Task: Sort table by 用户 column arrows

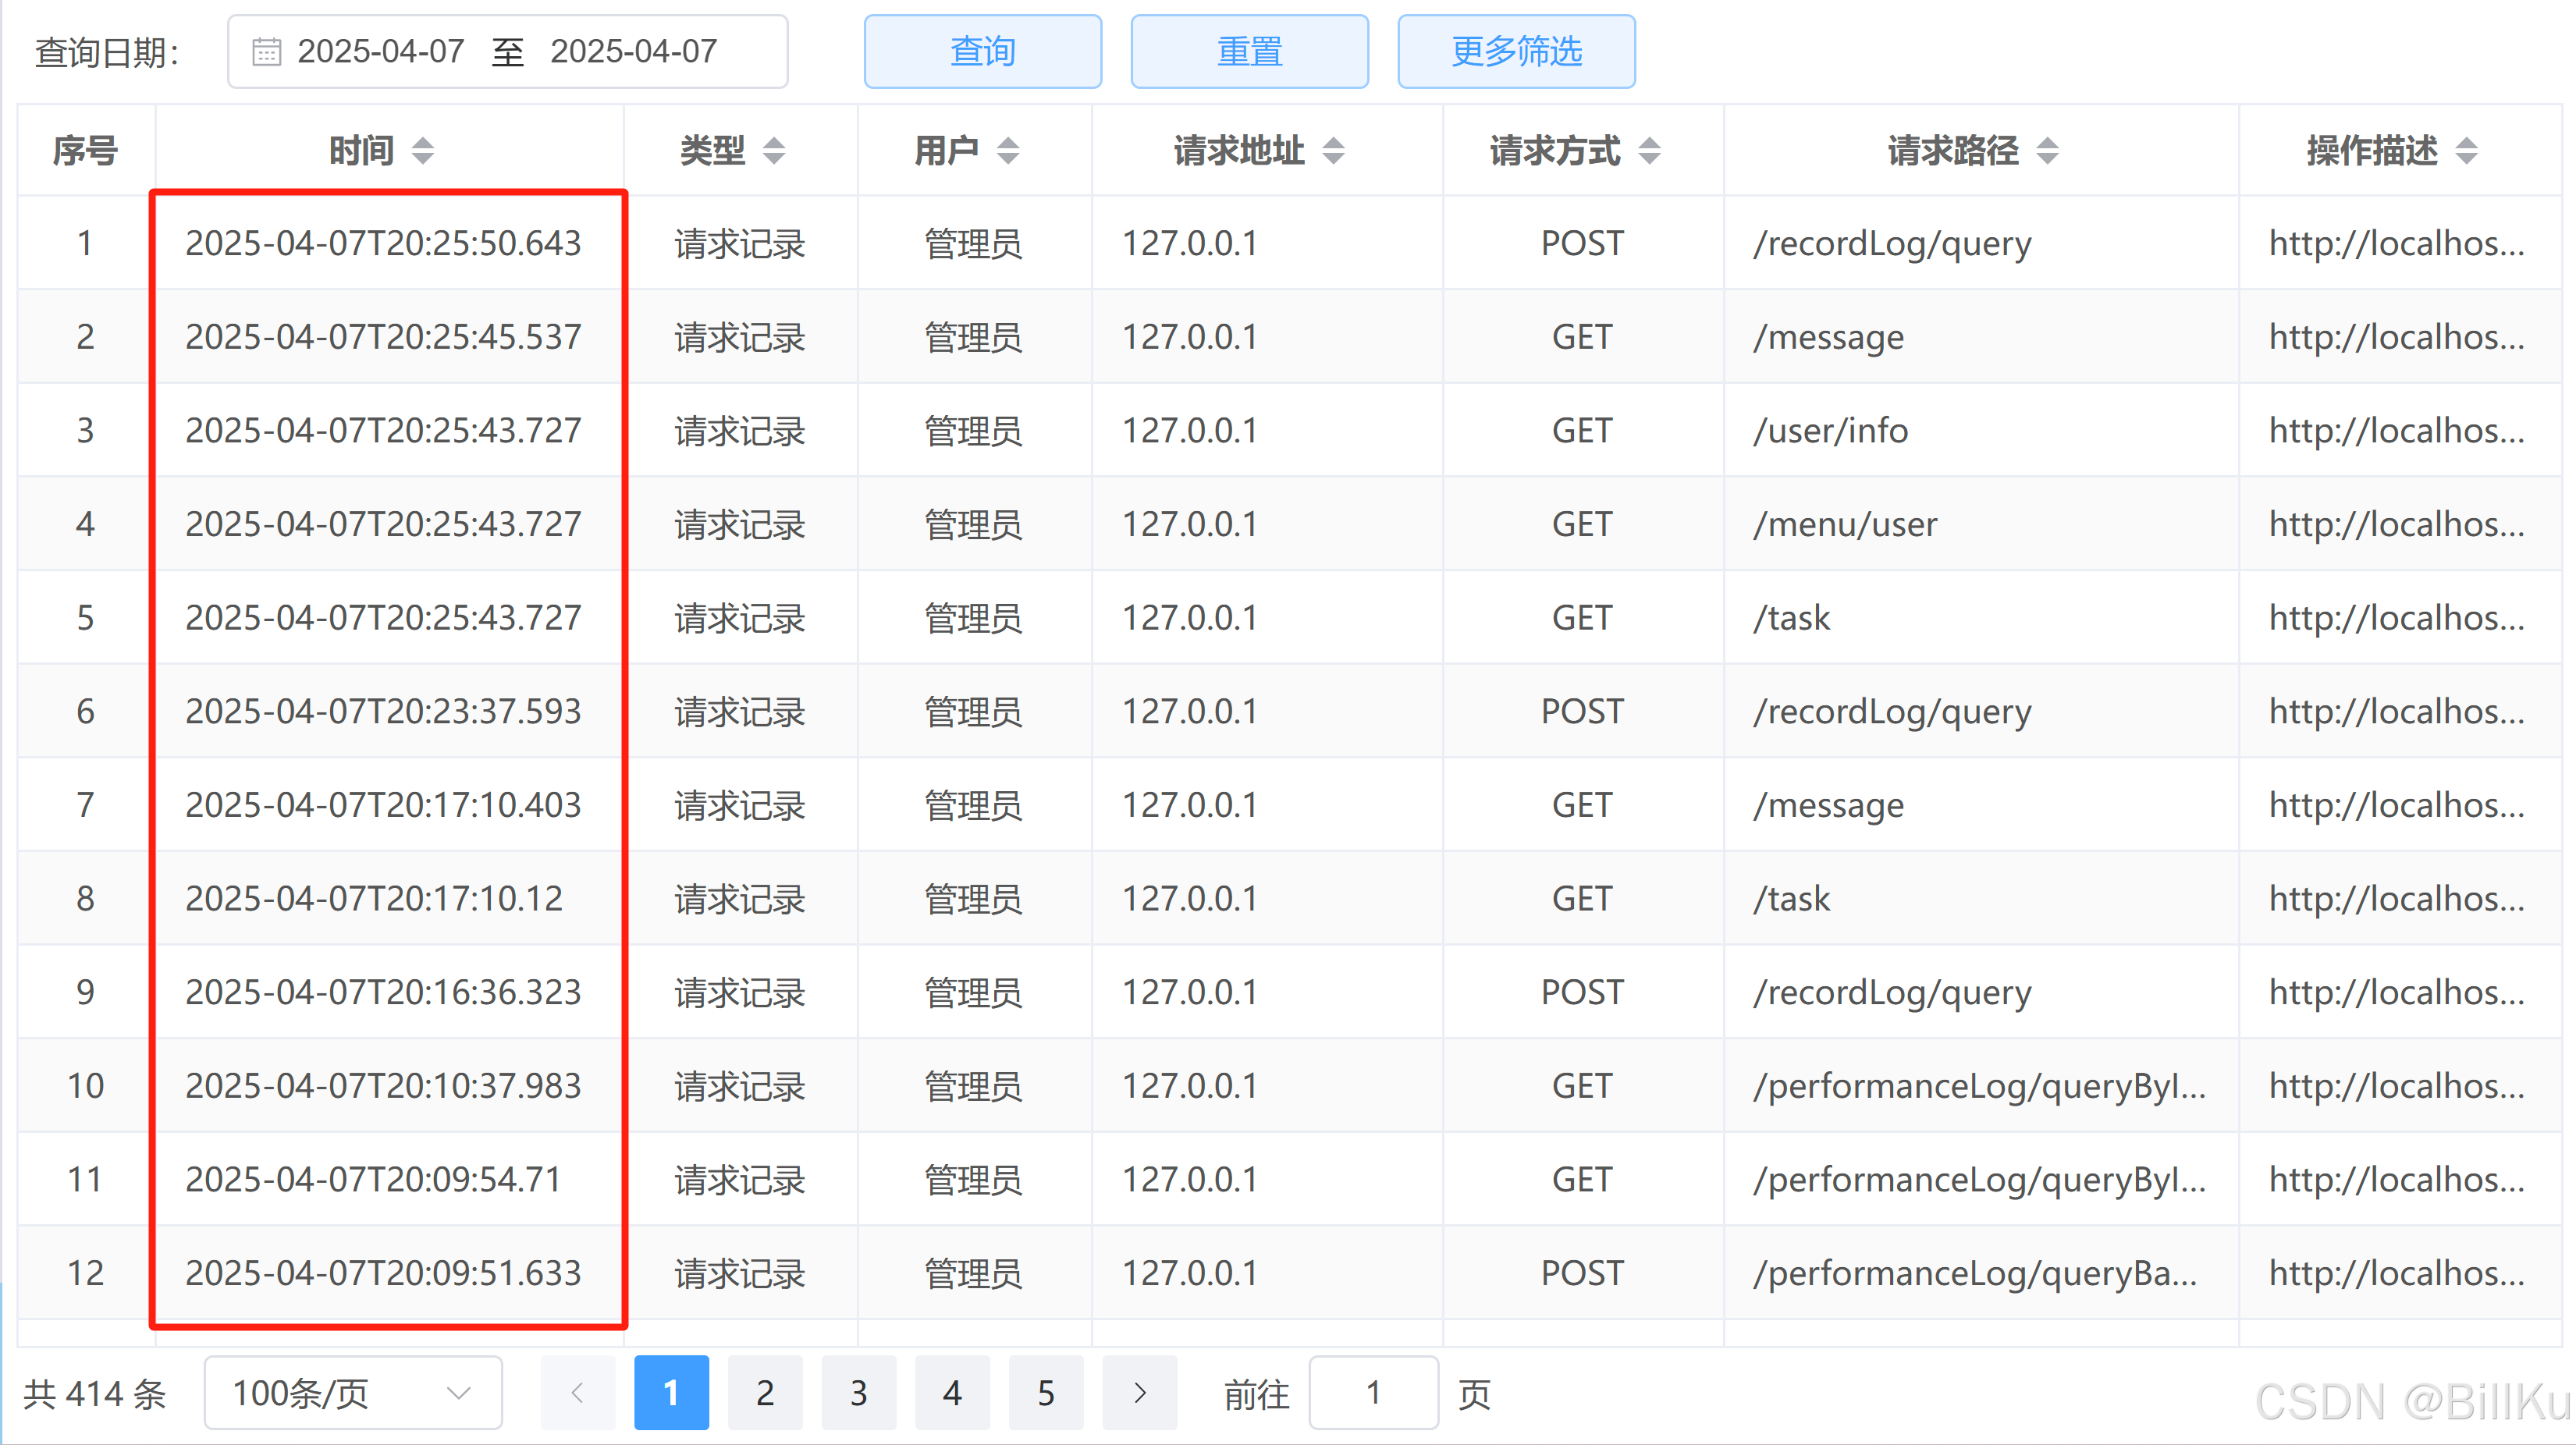Action: 1008,151
